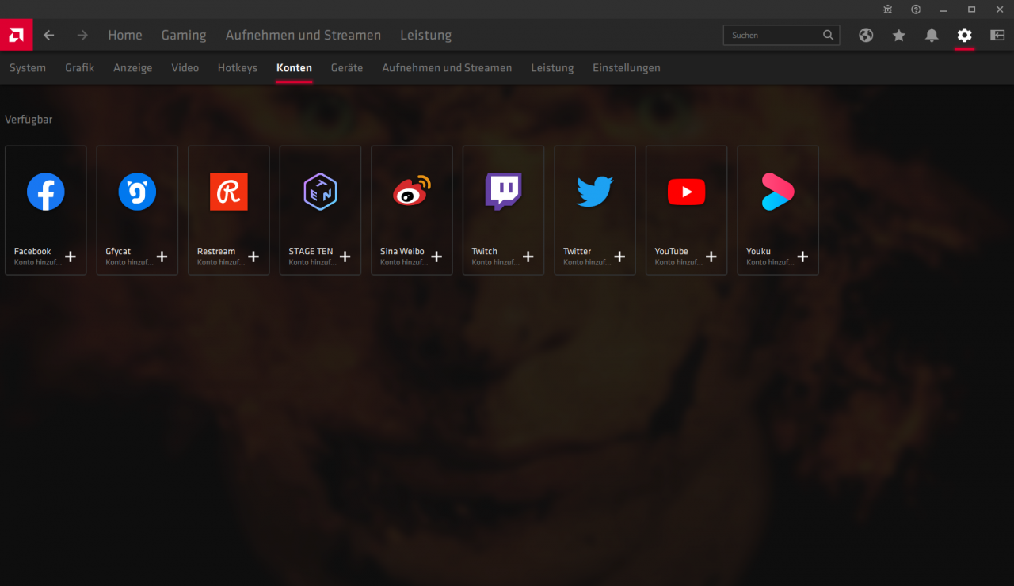
Task: Click the STAGE TEN logo
Action: click(x=320, y=192)
